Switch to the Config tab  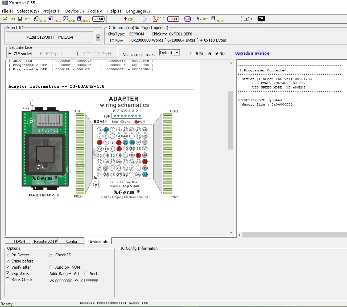[x=72, y=241]
